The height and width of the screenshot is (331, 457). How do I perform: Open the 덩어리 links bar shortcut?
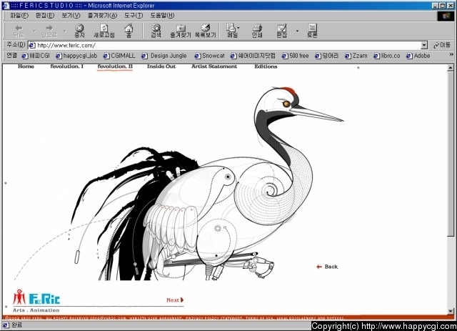tap(326, 56)
